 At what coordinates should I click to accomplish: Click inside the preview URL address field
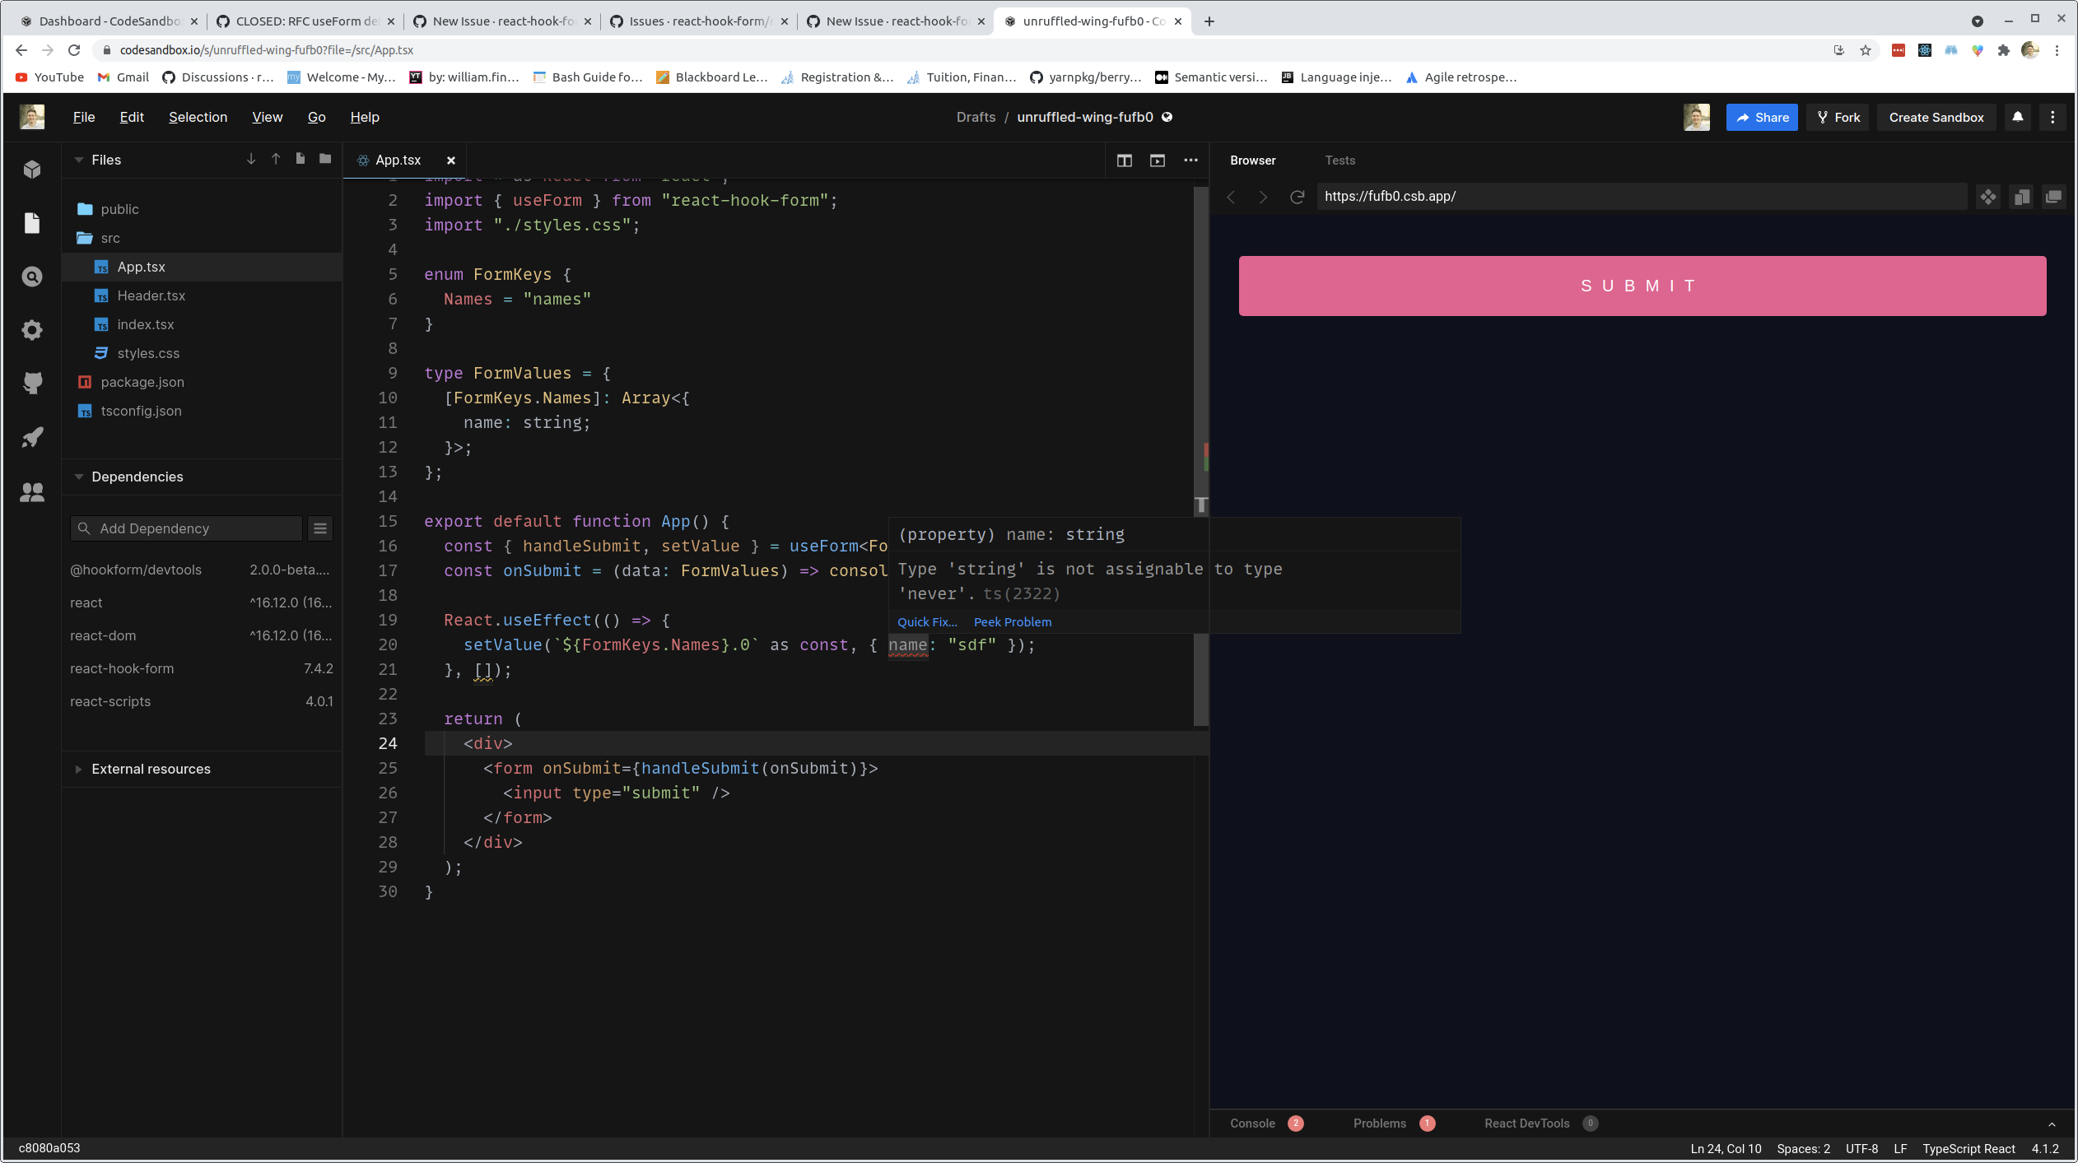1564,196
